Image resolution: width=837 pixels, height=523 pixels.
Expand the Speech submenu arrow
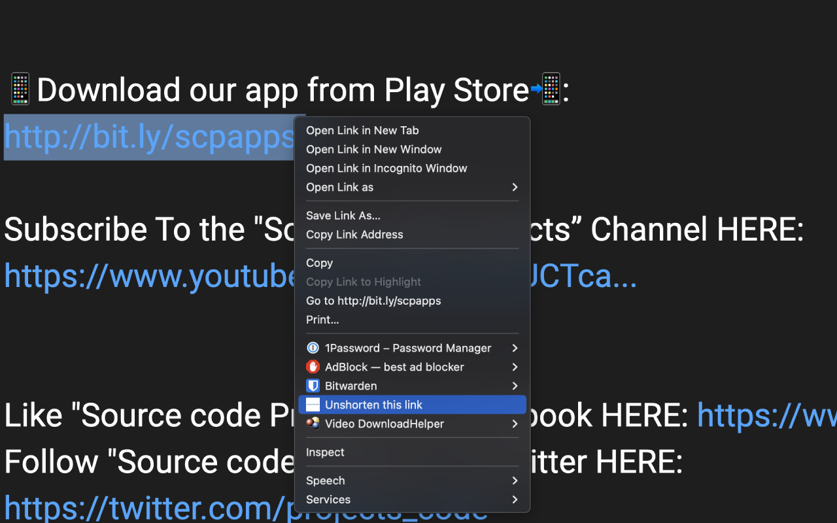pos(515,481)
